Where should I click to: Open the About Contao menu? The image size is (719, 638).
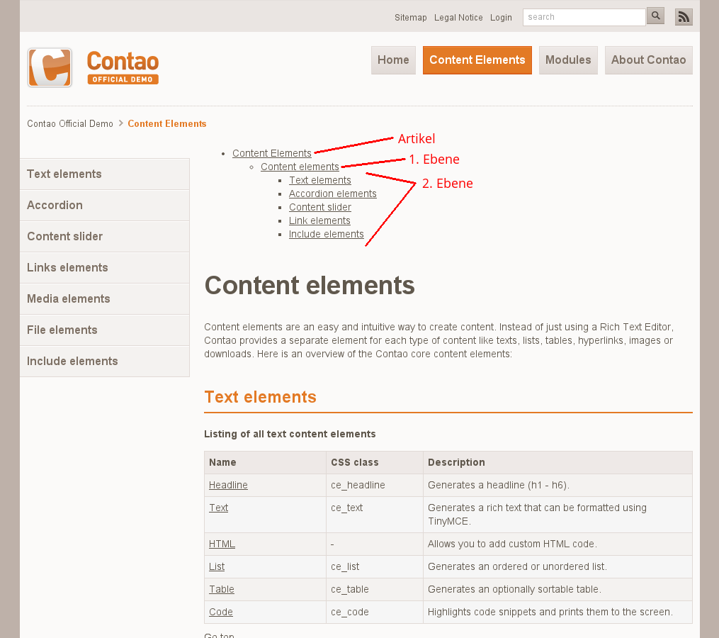[x=648, y=60]
